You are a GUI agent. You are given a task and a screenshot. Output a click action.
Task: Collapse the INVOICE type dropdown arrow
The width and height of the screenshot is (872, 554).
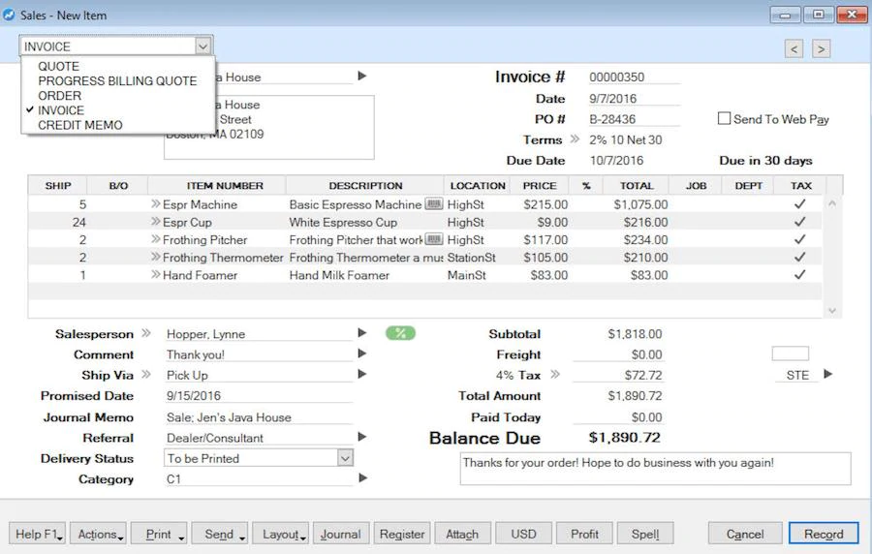tap(202, 46)
